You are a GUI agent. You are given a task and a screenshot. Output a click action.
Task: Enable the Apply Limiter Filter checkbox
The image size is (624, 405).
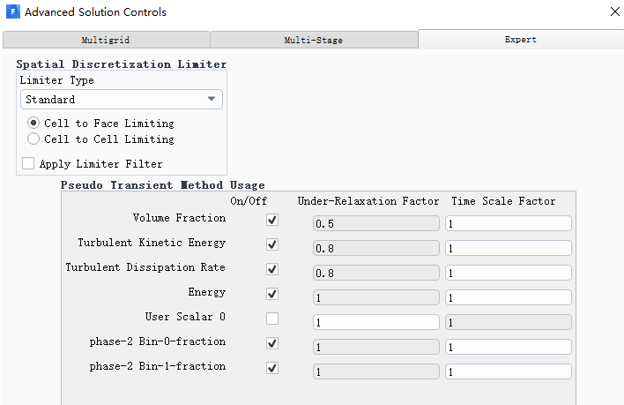click(28, 164)
